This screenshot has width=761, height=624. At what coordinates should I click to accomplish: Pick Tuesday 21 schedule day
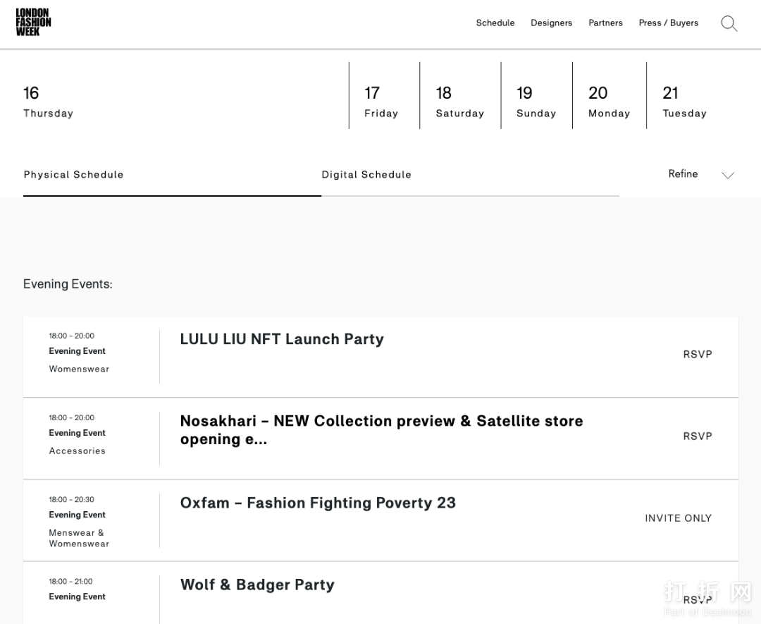[x=684, y=102]
